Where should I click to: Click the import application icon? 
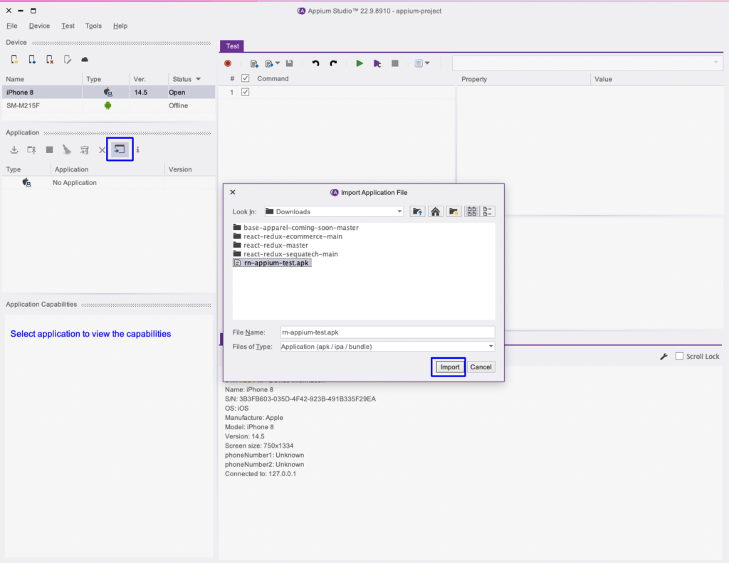point(120,149)
